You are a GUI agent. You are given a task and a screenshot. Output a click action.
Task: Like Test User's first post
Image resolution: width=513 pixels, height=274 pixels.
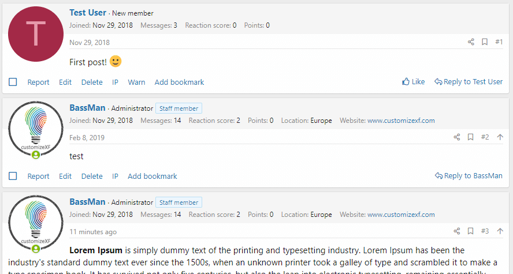click(413, 82)
